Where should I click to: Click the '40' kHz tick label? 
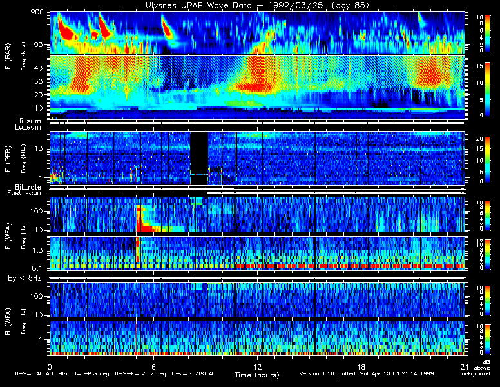pos(38,68)
